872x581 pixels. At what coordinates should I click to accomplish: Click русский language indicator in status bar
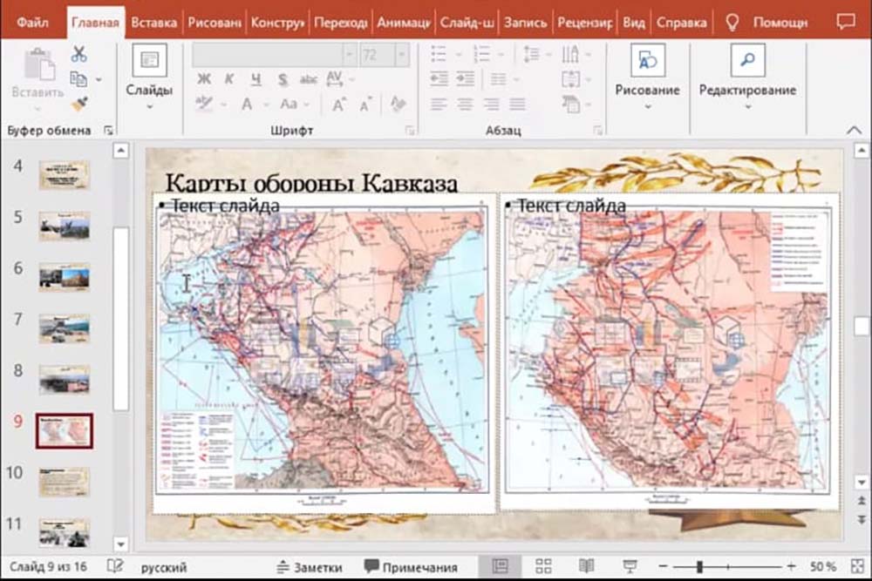tap(164, 567)
